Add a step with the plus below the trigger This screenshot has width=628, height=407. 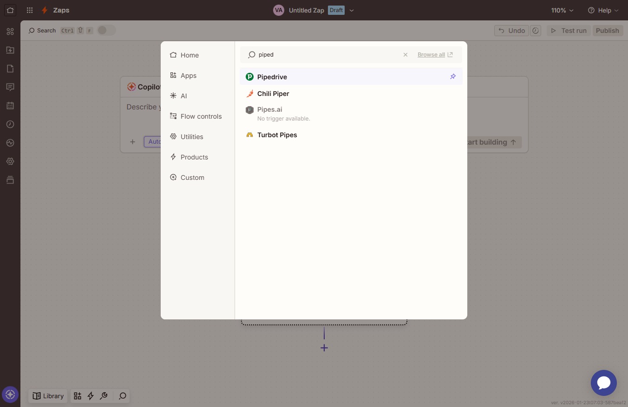pyautogui.click(x=324, y=348)
